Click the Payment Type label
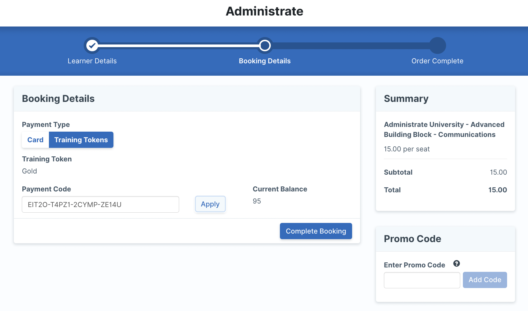 [x=46, y=125]
